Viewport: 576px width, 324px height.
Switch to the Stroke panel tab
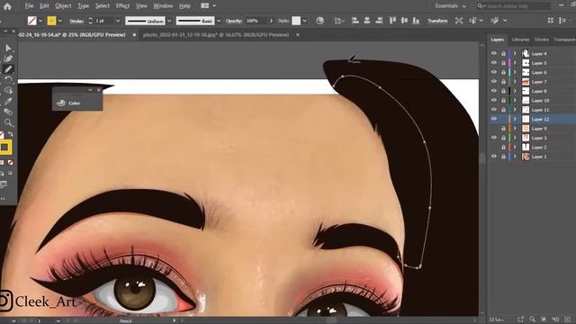[x=542, y=40]
